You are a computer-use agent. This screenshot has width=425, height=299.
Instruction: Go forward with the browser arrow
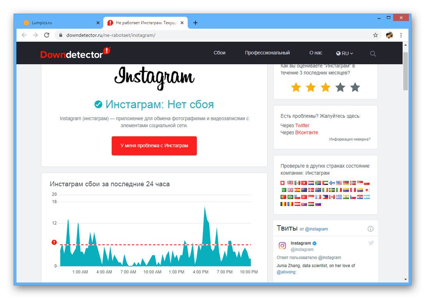coord(35,35)
